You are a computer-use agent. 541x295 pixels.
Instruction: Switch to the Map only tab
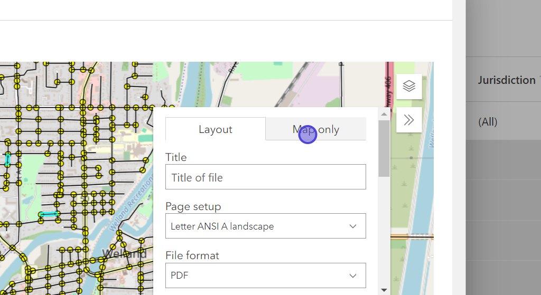tap(316, 129)
